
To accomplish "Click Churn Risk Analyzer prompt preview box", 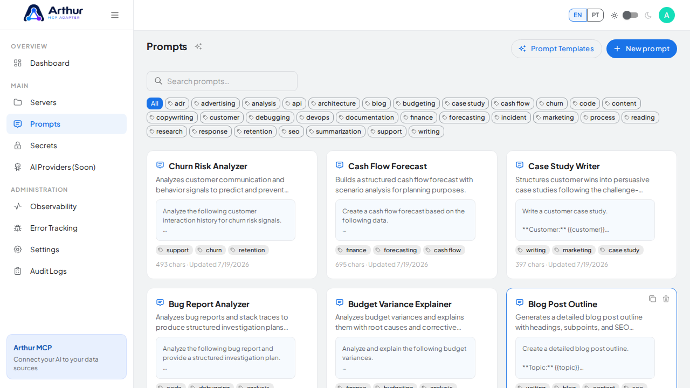I will [225, 220].
